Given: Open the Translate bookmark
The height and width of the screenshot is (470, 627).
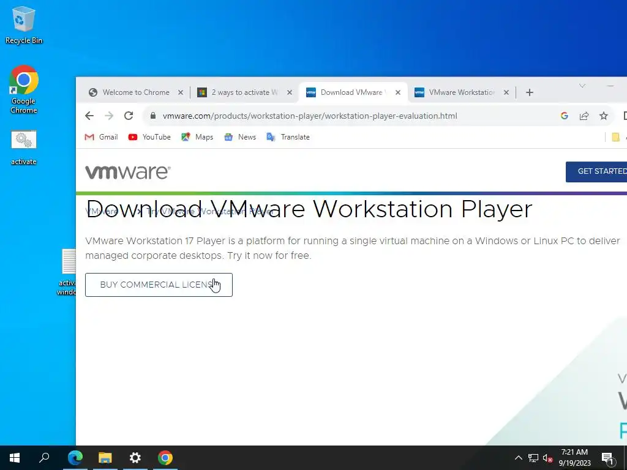Looking at the screenshot, I should [x=288, y=137].
